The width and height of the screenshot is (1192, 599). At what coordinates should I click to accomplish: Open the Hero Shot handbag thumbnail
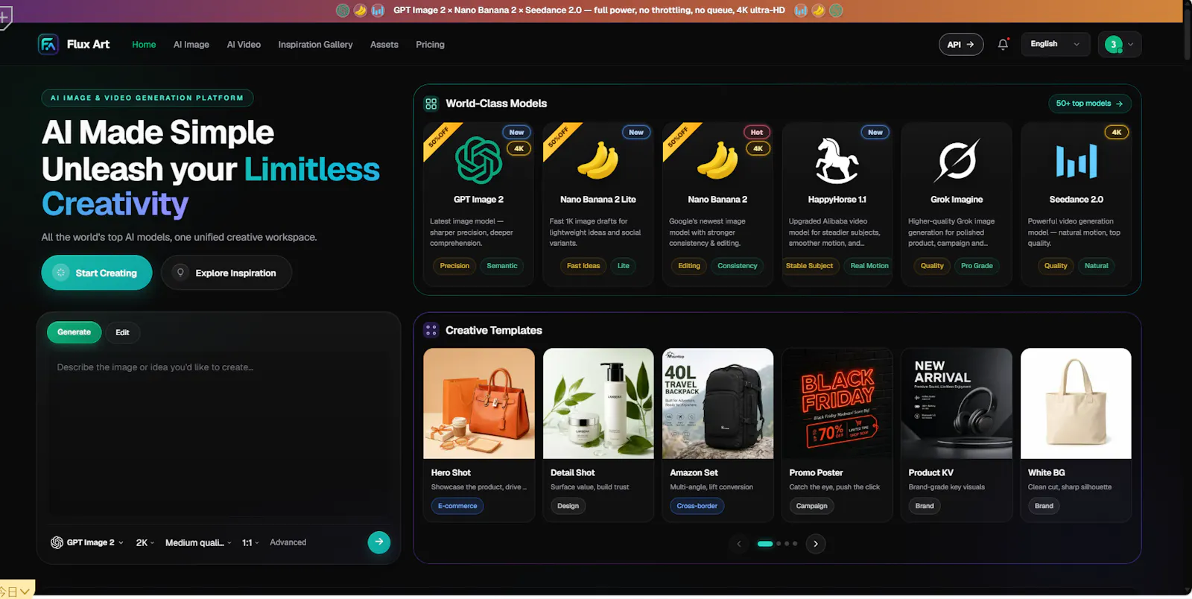click(x=479, y=403)
